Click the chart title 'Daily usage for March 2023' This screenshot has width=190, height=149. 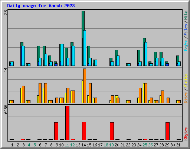pos(41,6)
